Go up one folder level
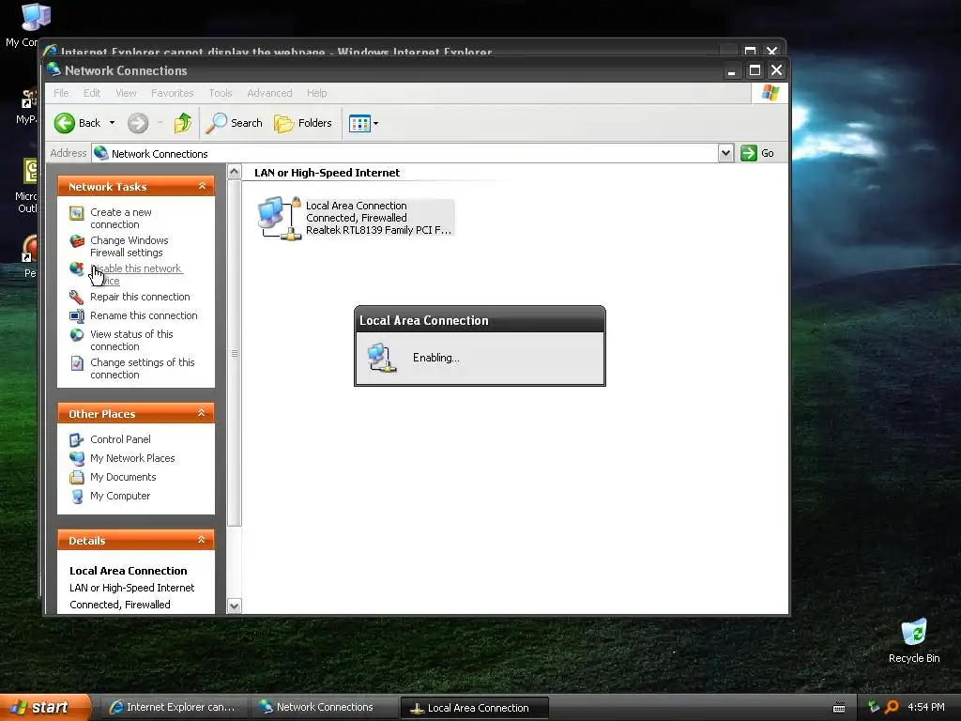961x721 pixels. (x=183, y=123)
